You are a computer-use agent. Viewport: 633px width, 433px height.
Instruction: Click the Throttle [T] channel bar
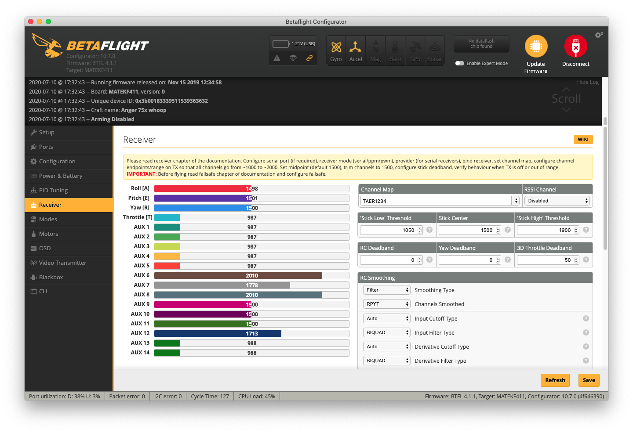point(251,217)
